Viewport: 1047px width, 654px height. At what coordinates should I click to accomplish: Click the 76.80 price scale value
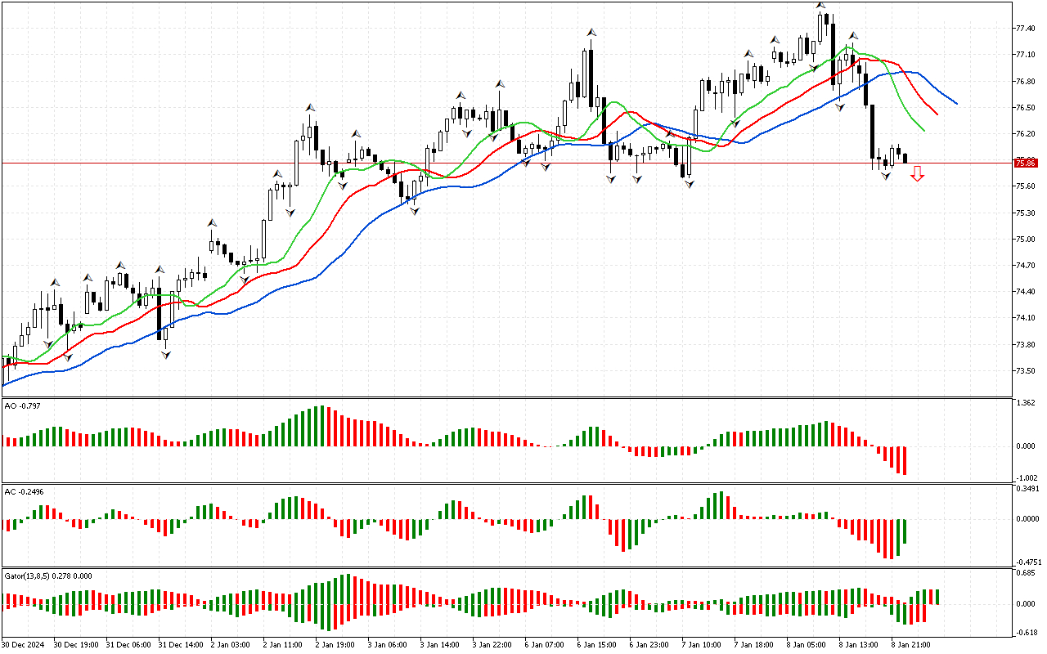[1024, 82]
